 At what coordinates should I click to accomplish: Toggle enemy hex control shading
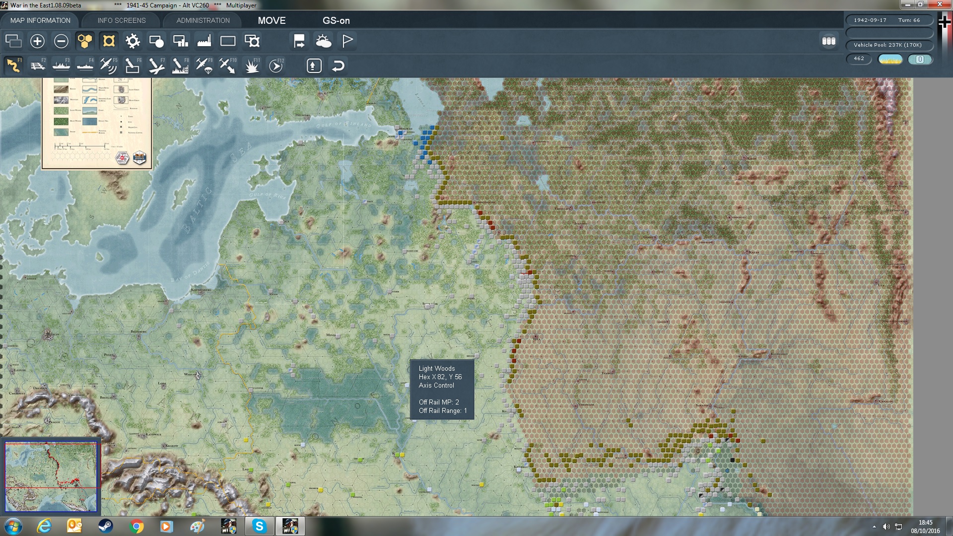pyautogui.click(x=109, y=41)
